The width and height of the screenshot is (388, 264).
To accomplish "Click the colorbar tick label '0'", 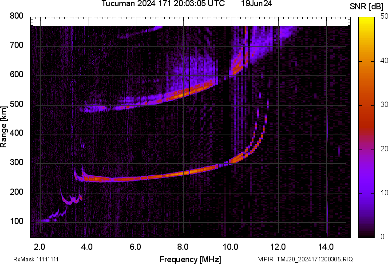I will [382, 237].
